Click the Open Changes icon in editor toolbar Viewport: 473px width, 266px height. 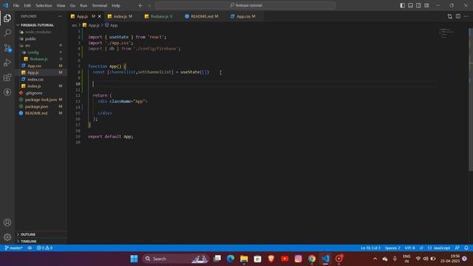[x=450, y=16]
